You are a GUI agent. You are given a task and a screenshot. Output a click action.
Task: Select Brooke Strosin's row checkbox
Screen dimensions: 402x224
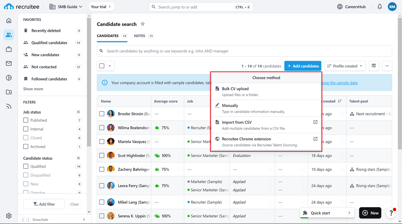pyautogui.click(x=102, y=114)
